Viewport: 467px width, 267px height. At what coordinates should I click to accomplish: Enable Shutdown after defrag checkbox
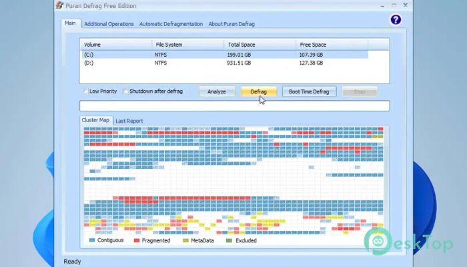click(125, 91)
